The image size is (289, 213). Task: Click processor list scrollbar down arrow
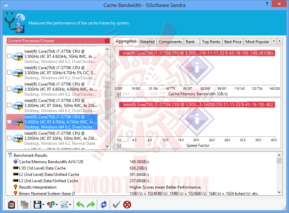[107, 146]
